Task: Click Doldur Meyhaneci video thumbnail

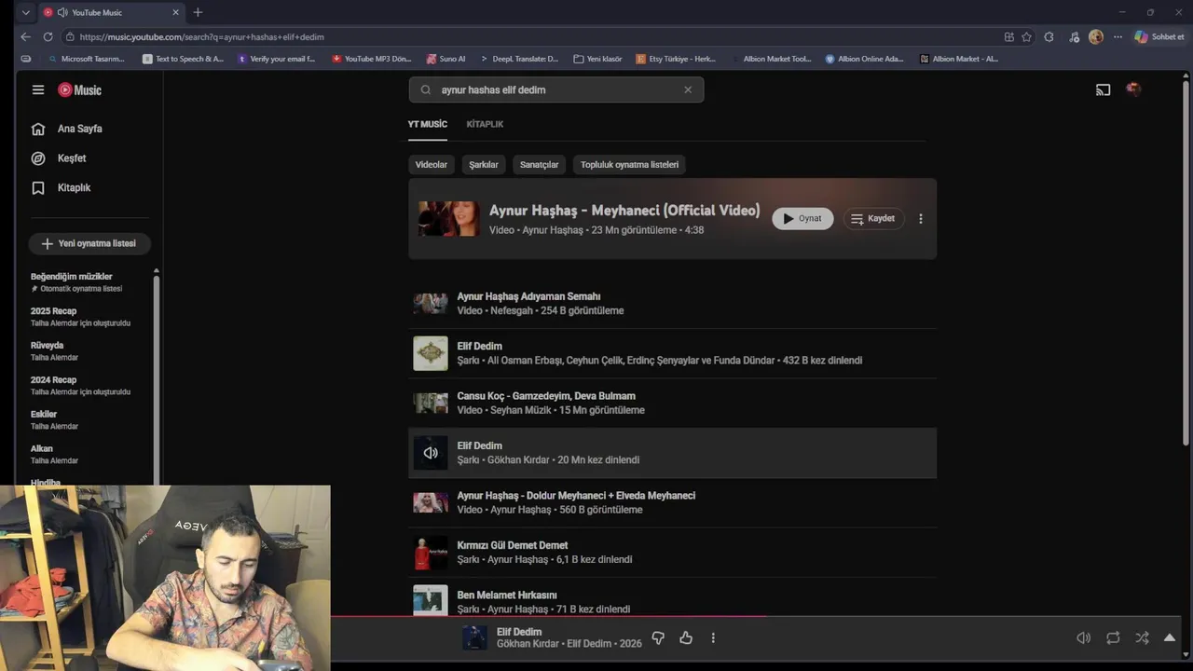Action: pyautogui.click(x=431, y=502)
